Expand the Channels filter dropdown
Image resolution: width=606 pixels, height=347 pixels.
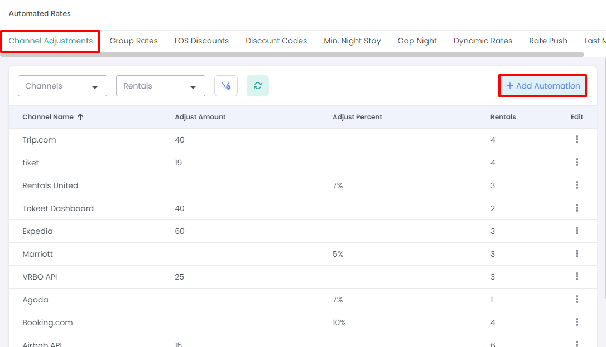point(62,86)
